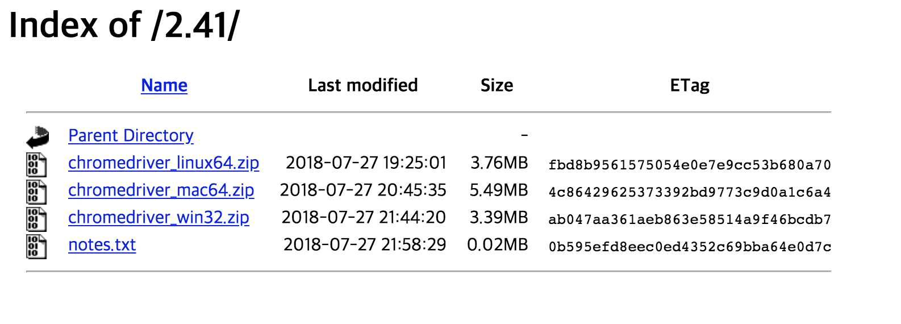Image resolution: width=901 pixels, height=324 pixels.
Task: Open the Parent Directory link
Action: pyautogui.click(x=131, y=135)
